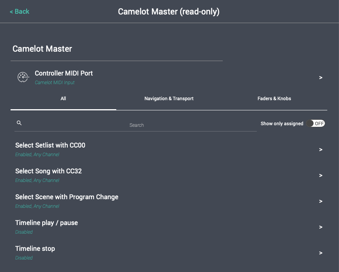Screen dimensions: 339x272
Task: Click the Camelot Master heading
Action: 42,49
